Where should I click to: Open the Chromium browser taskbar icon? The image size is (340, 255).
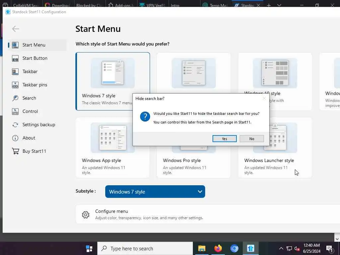[x=234, y=248]
